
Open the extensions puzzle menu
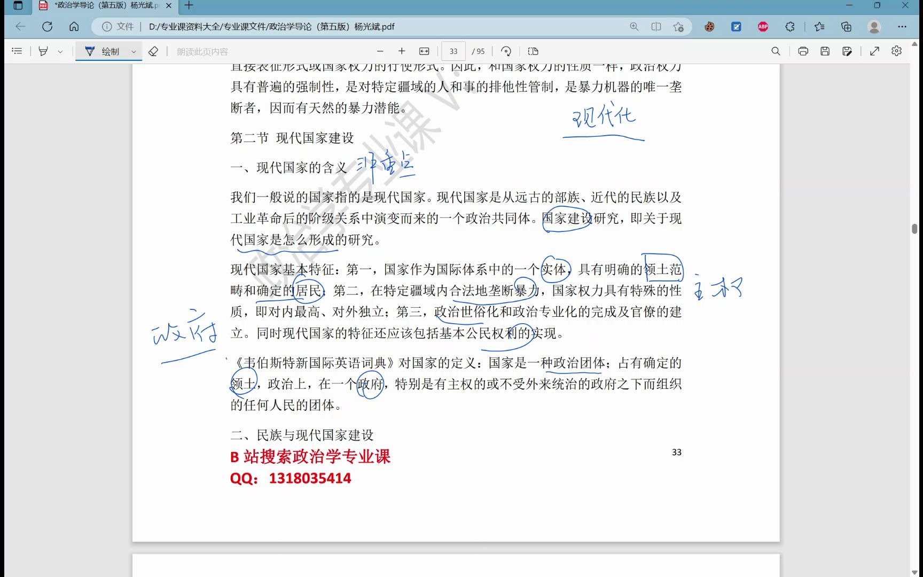(x=790, y=27)
